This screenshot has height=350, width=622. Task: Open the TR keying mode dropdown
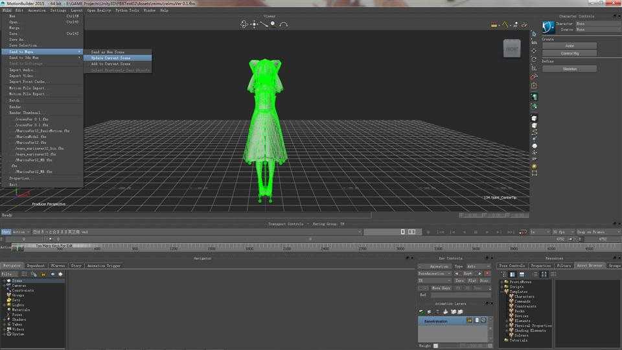coord(434,281)
